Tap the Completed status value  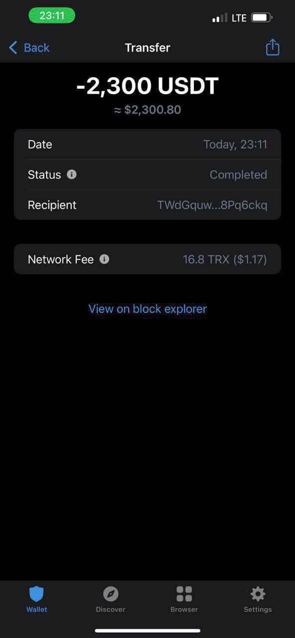tap(238, 175)
